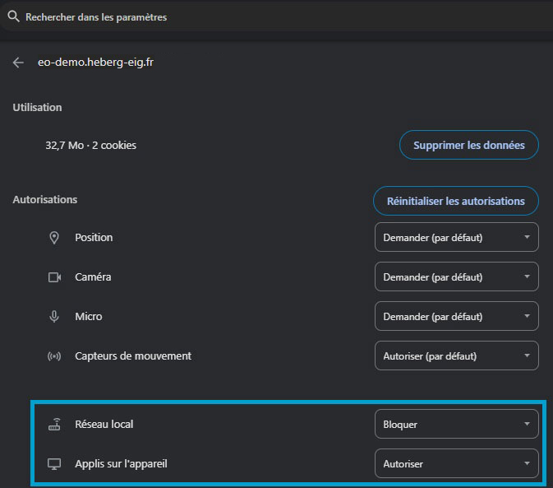Open the Caméra permission dropdown

tap(456, 277)
